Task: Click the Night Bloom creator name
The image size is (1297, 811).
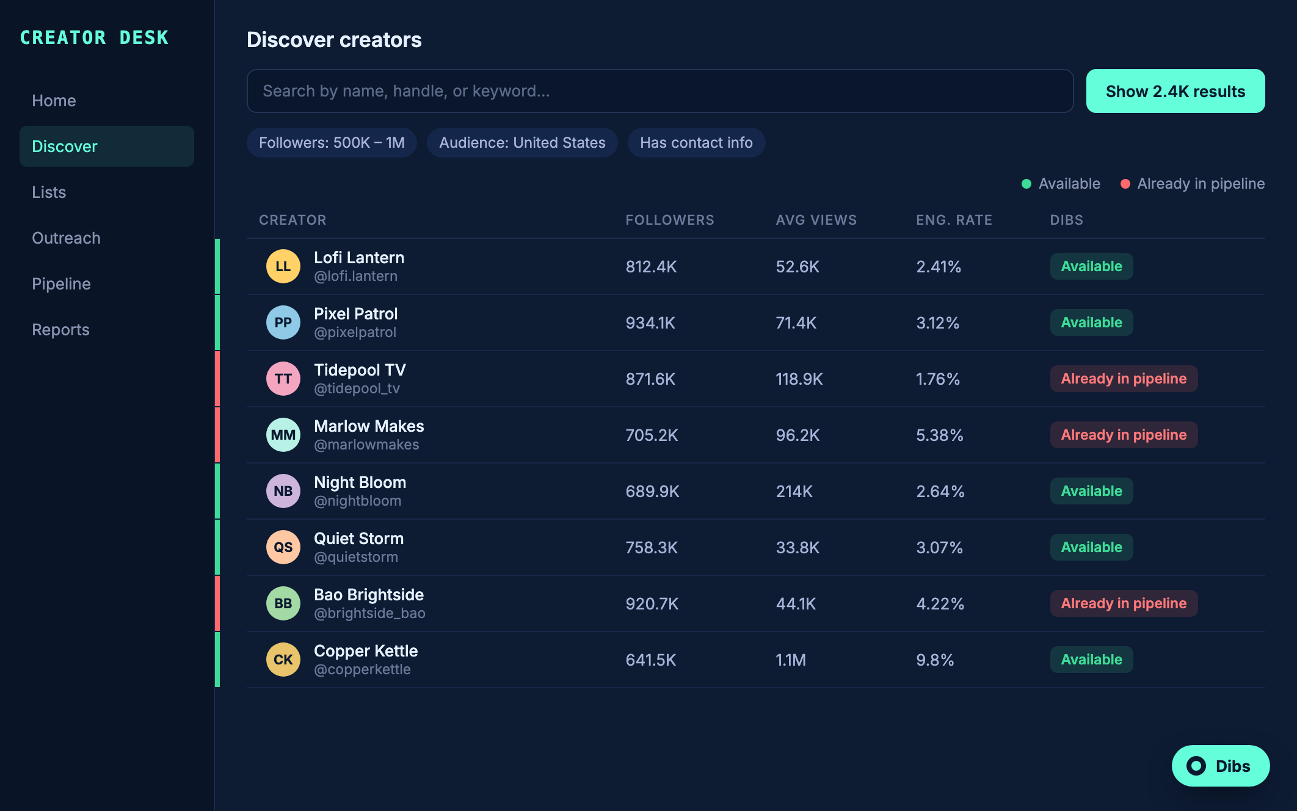Action: click(360, 482)
